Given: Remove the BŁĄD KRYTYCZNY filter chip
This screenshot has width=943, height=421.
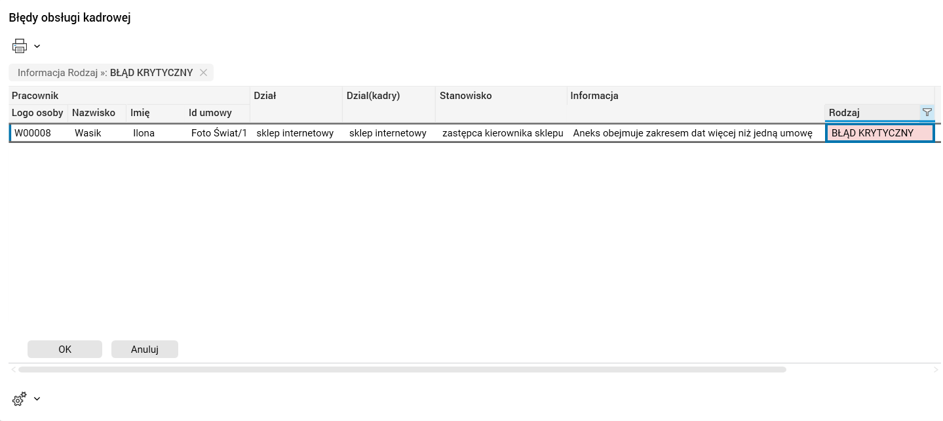Looking at the screenshot, I should (x=203, y=73).
